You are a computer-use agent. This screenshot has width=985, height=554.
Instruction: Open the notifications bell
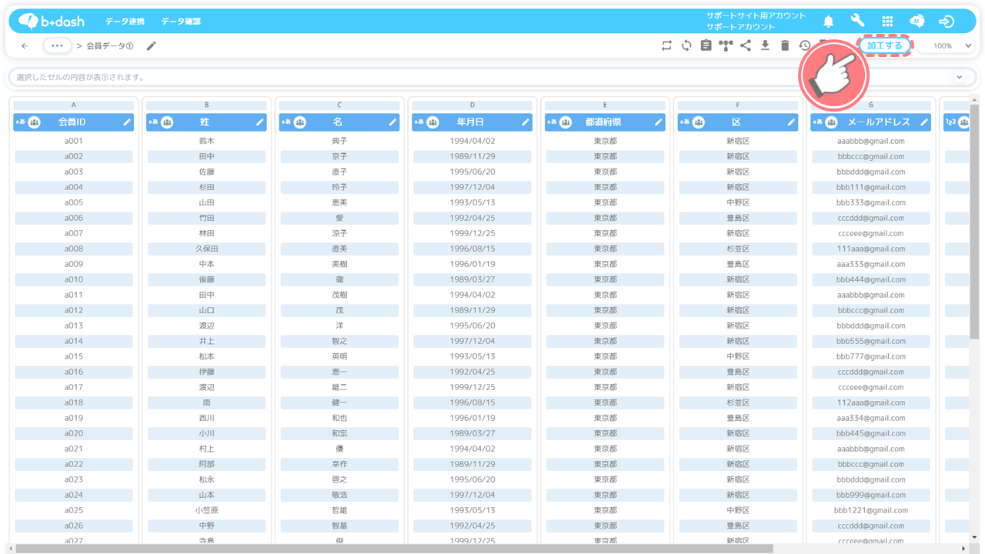[x=828, y=22]
